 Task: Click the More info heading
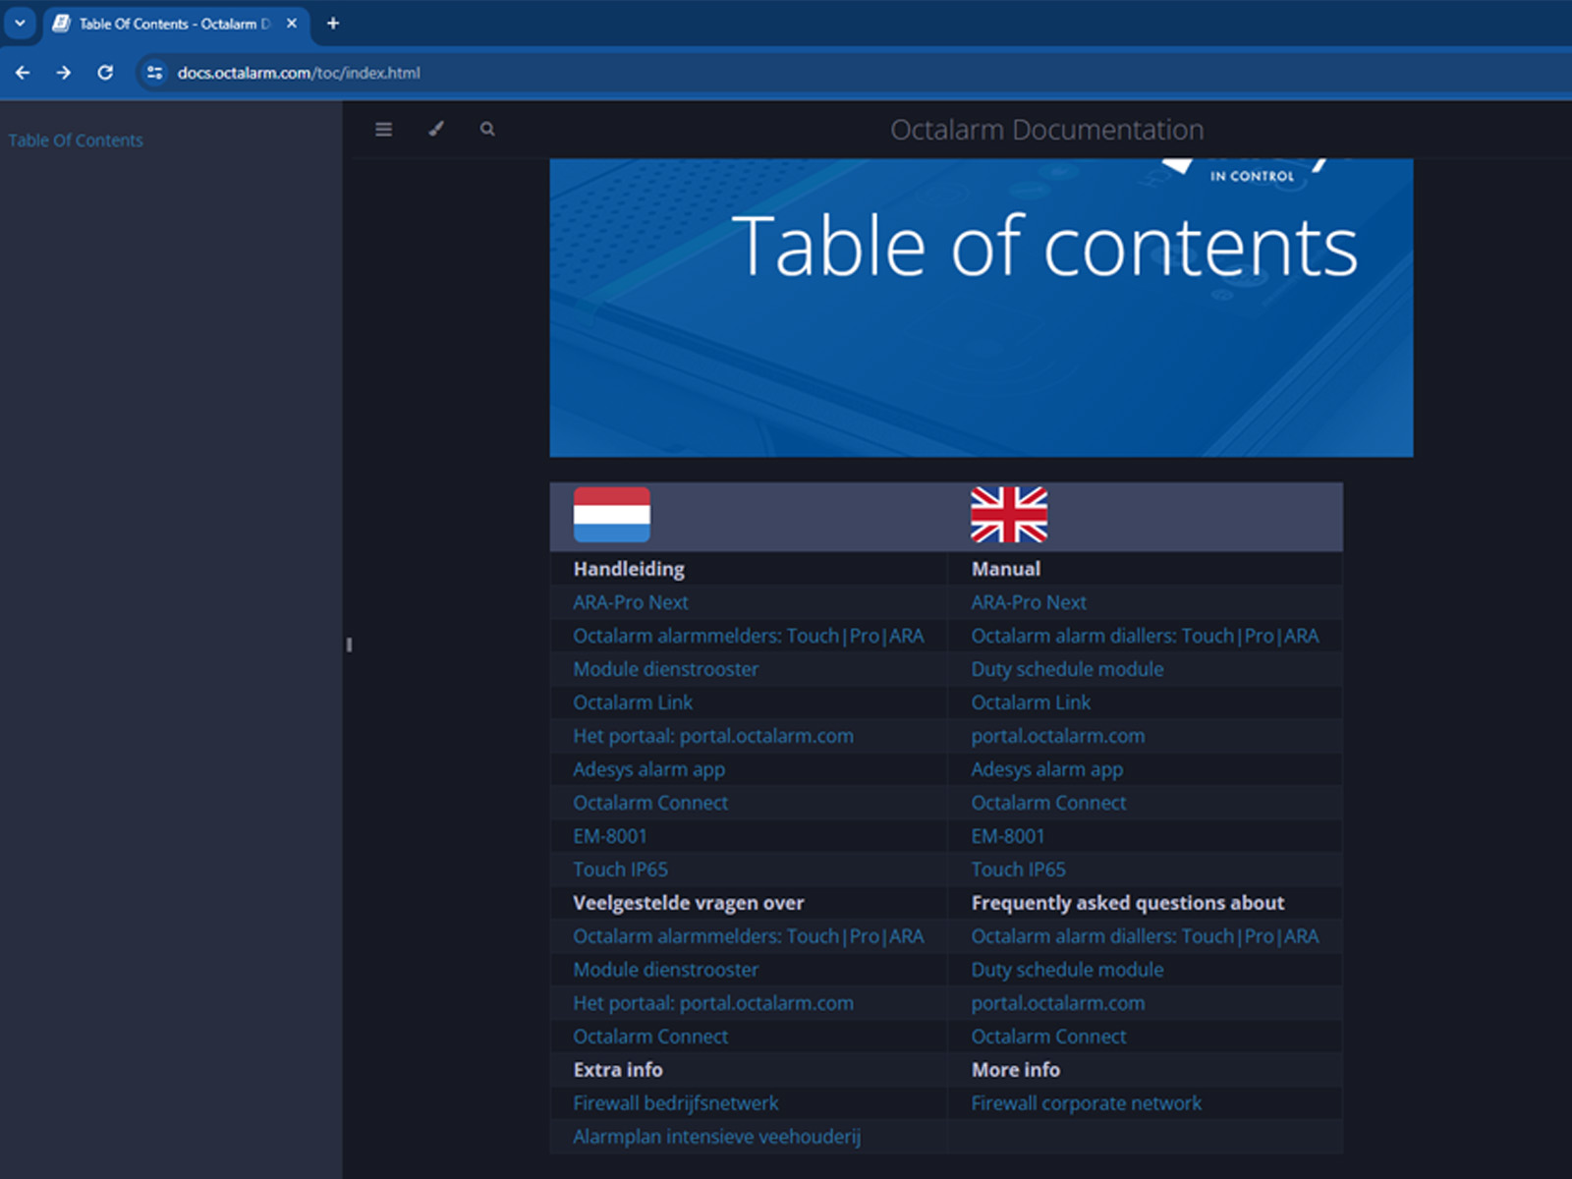pyautogui.click(x=1016, y=1070)
